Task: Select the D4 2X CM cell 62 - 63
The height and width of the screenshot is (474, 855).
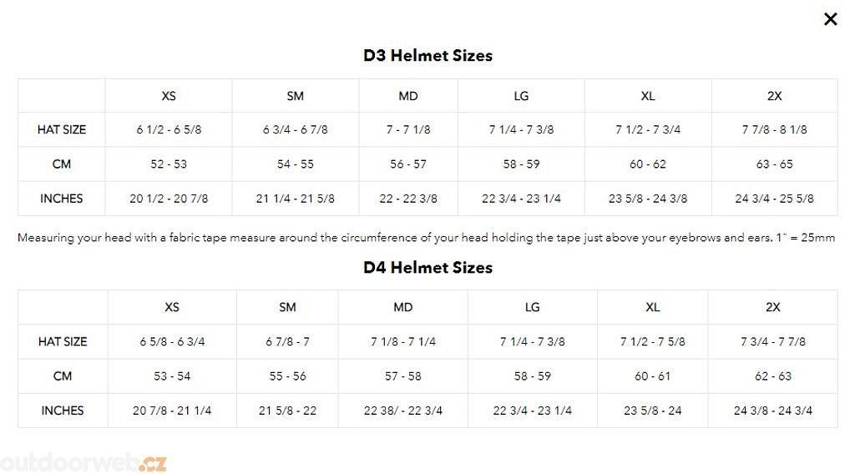Action: coord(773,376)
